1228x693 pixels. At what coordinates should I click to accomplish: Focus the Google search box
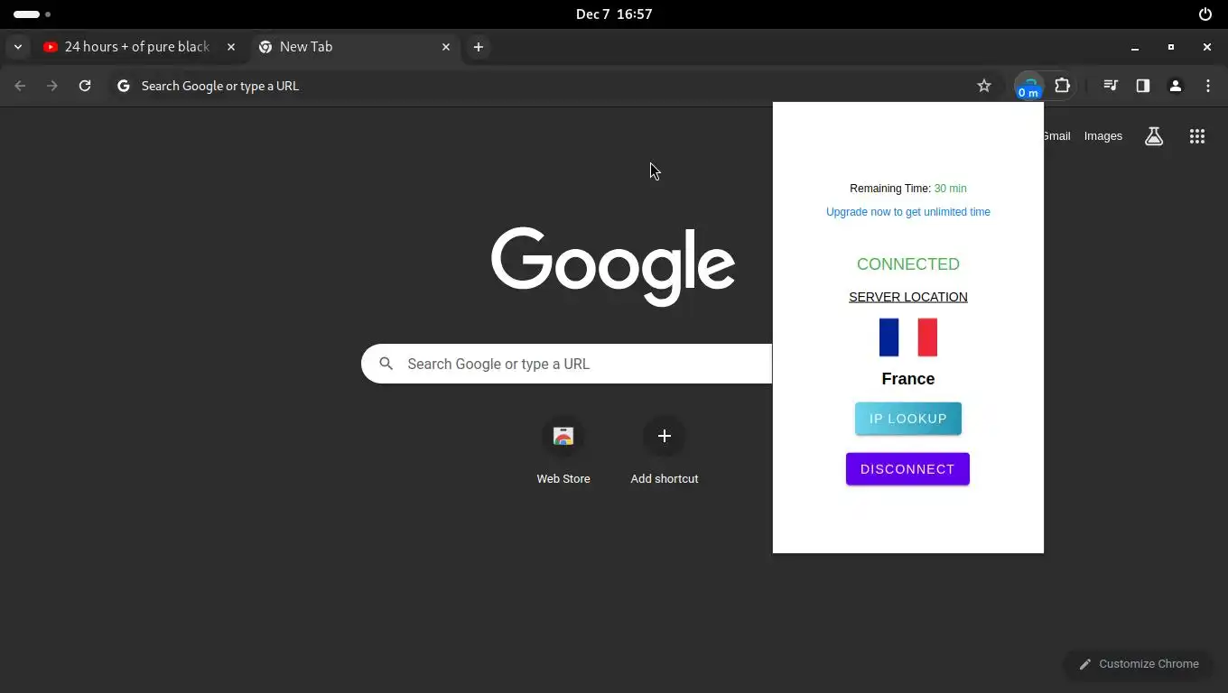coord(566,364)
